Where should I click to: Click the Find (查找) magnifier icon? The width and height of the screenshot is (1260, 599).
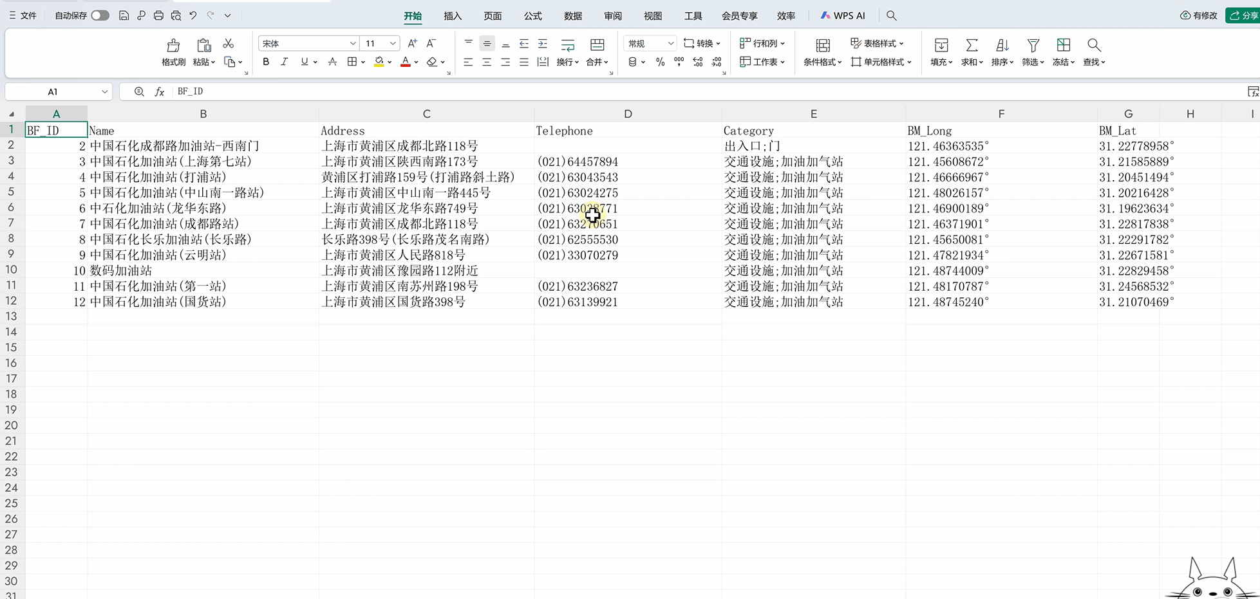[1094, 45]
